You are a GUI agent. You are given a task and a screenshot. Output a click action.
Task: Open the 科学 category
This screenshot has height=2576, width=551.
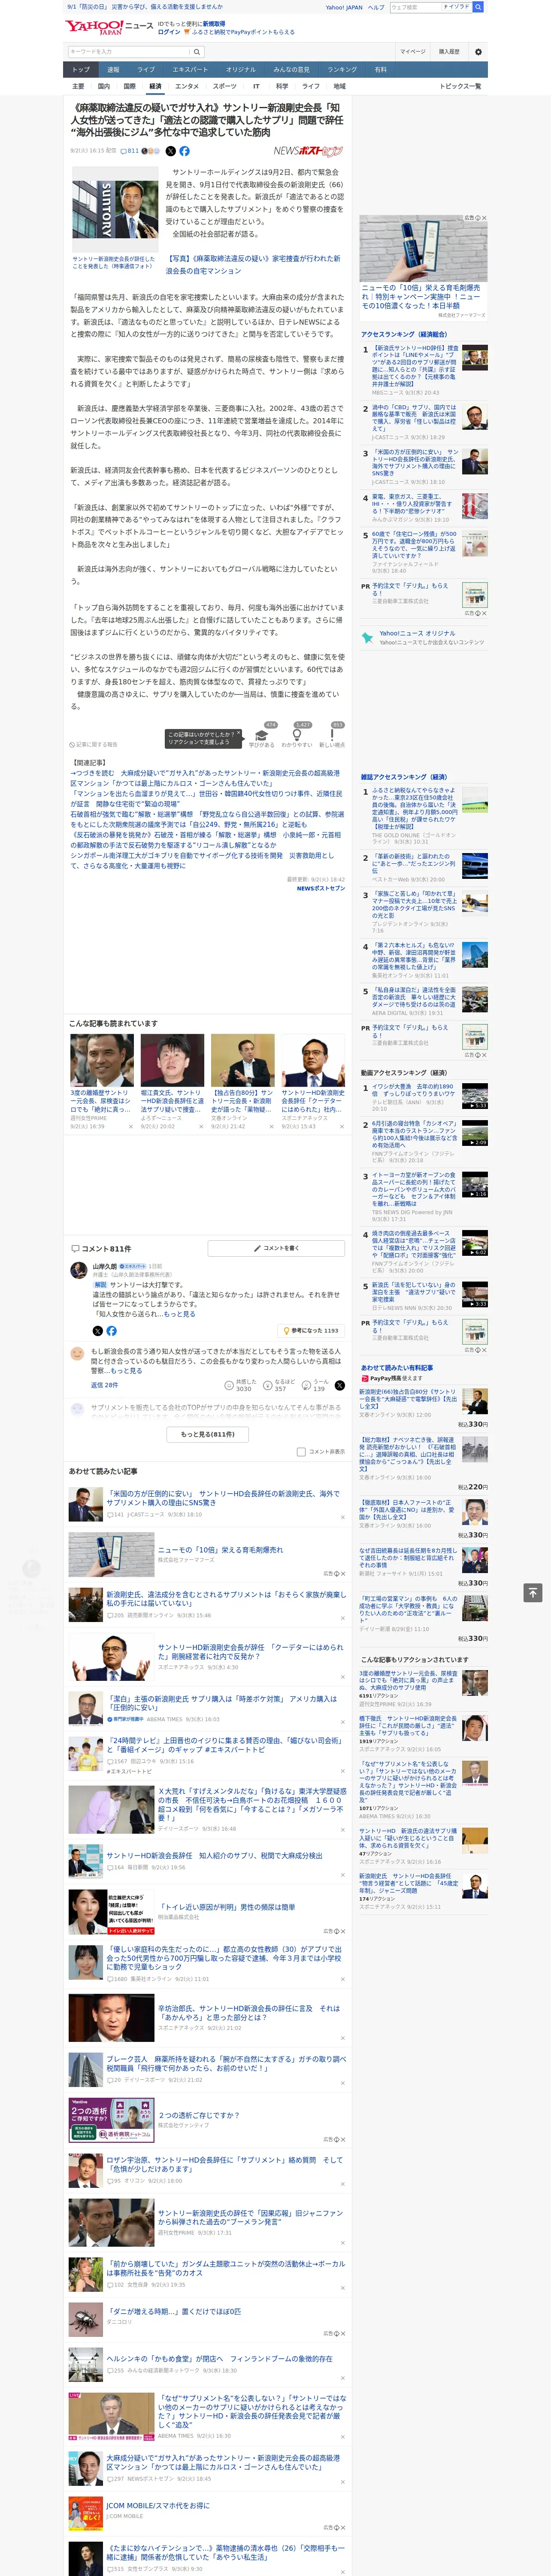282,86
